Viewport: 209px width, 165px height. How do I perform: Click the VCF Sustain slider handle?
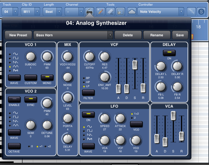pos(135,65)
